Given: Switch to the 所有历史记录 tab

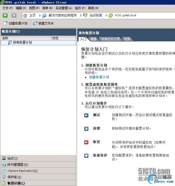Looking at the screenshot, I should (x=110, y=39).
